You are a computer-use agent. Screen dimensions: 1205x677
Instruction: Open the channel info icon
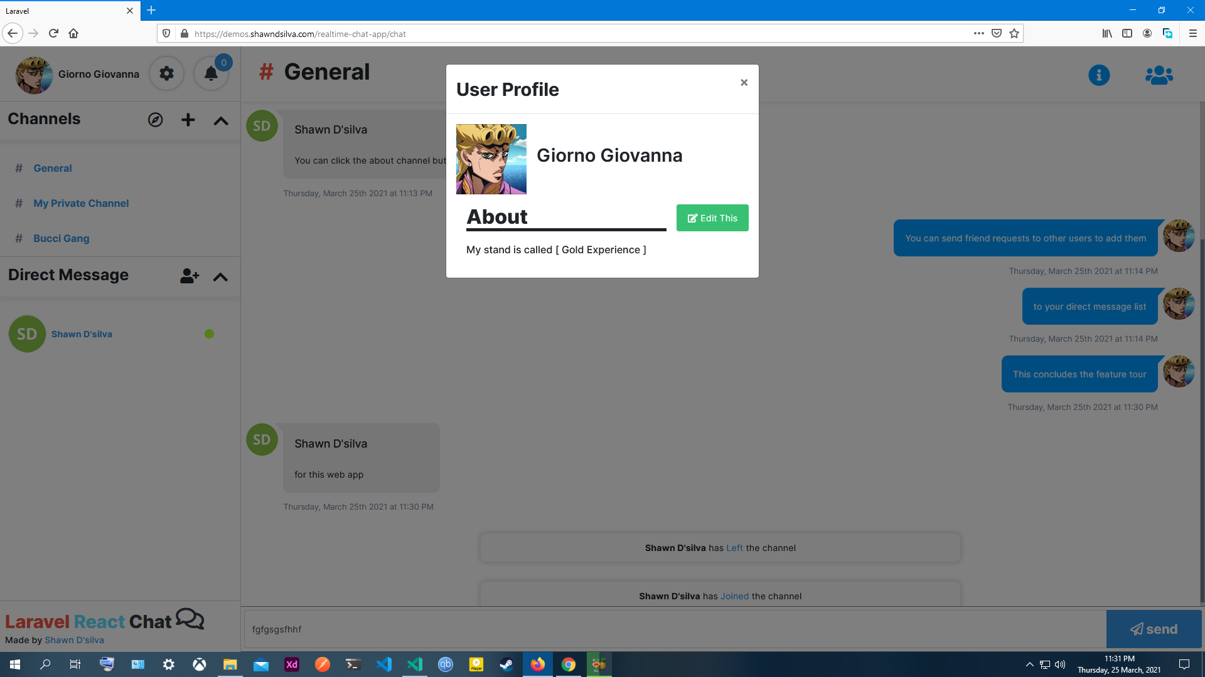pos(1098,75)
